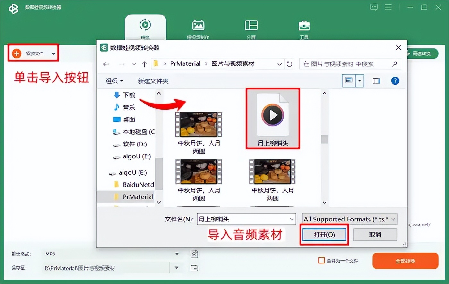Open the short video creation tab
The width and height of the screenshot is (449, 284).
point(198,25)
